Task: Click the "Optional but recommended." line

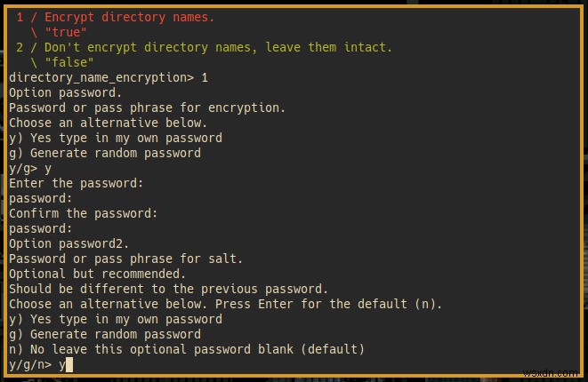Action: click(98, 274)
